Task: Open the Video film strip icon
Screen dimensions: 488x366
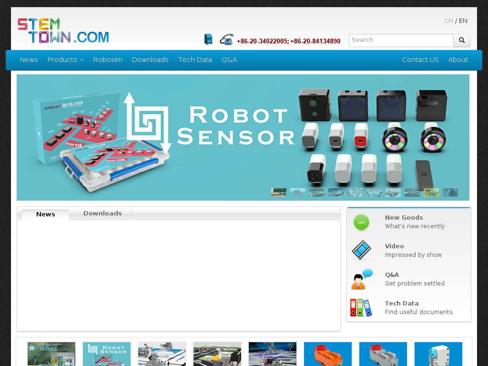Action: pyautogui.click(x=361, y=250)
